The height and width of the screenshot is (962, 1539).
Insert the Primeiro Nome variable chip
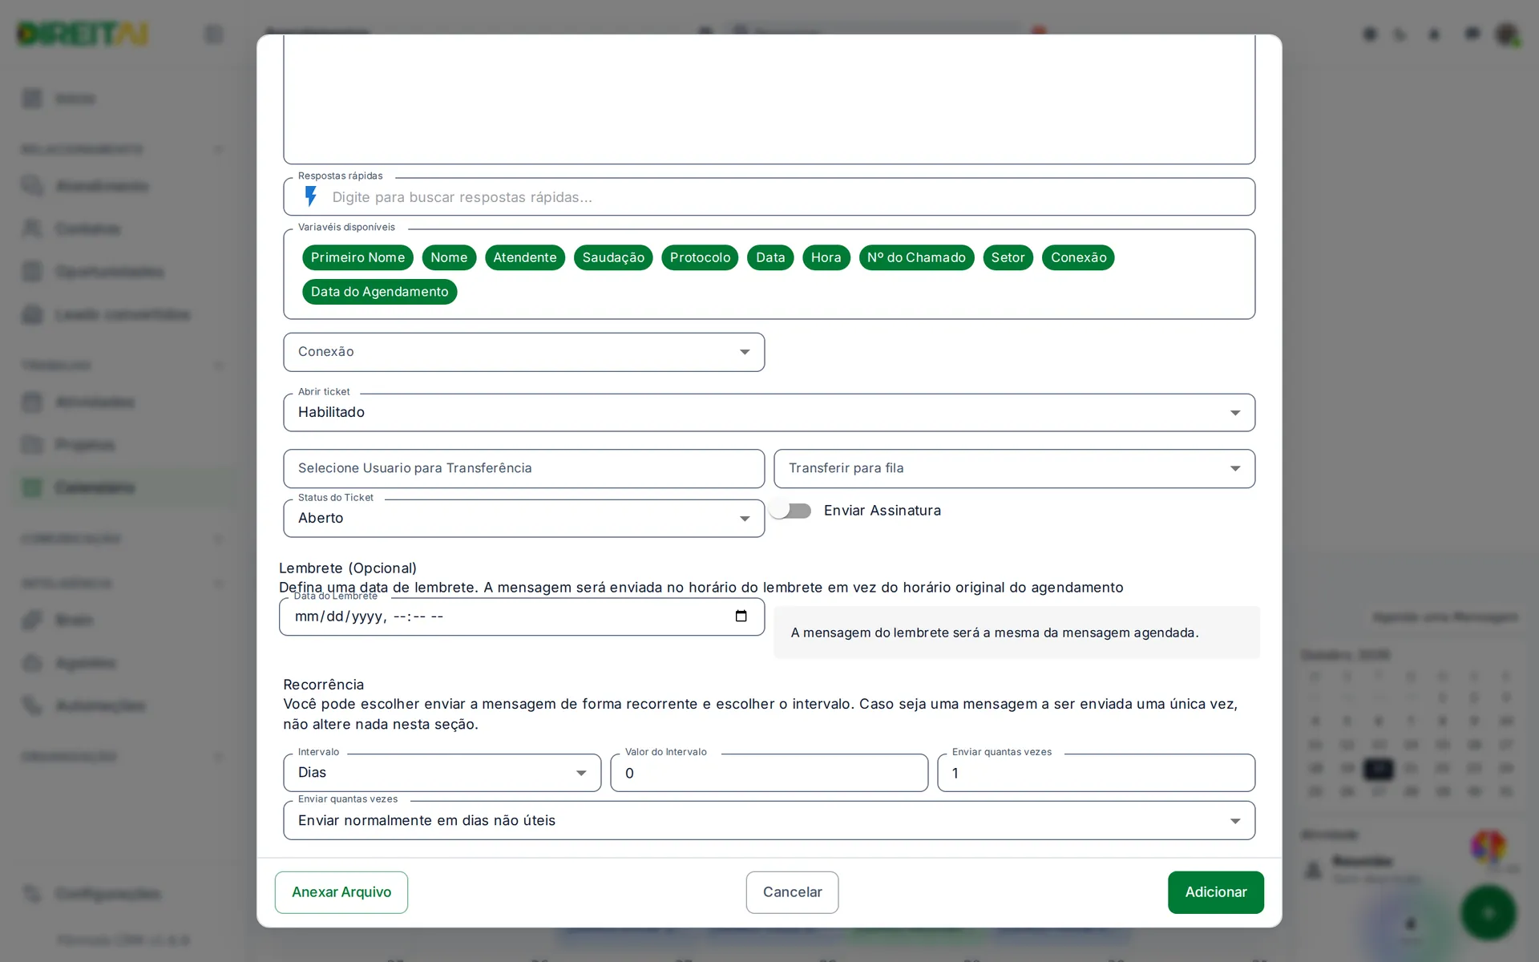click(x=357, y=257)
